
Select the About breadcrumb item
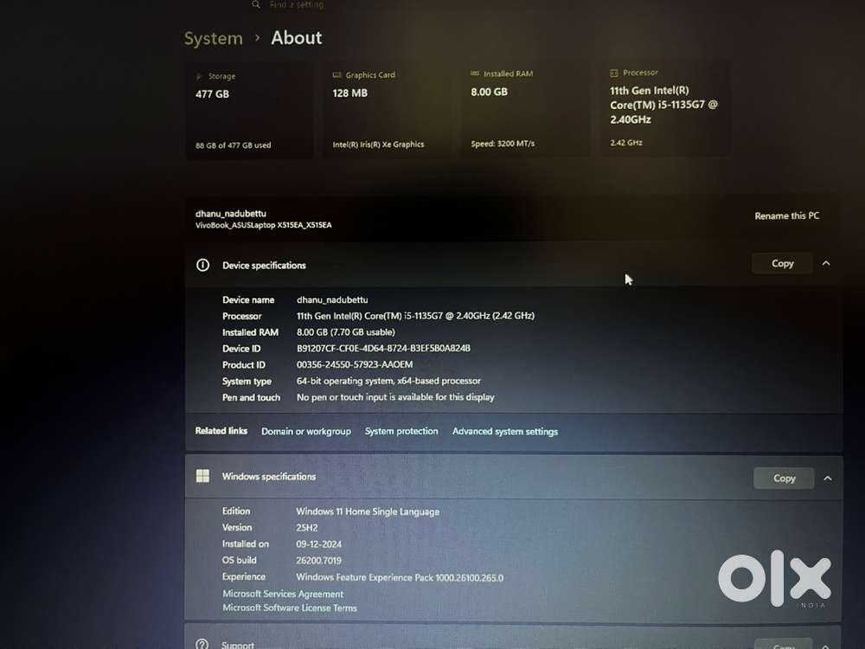tap(297, 38)
